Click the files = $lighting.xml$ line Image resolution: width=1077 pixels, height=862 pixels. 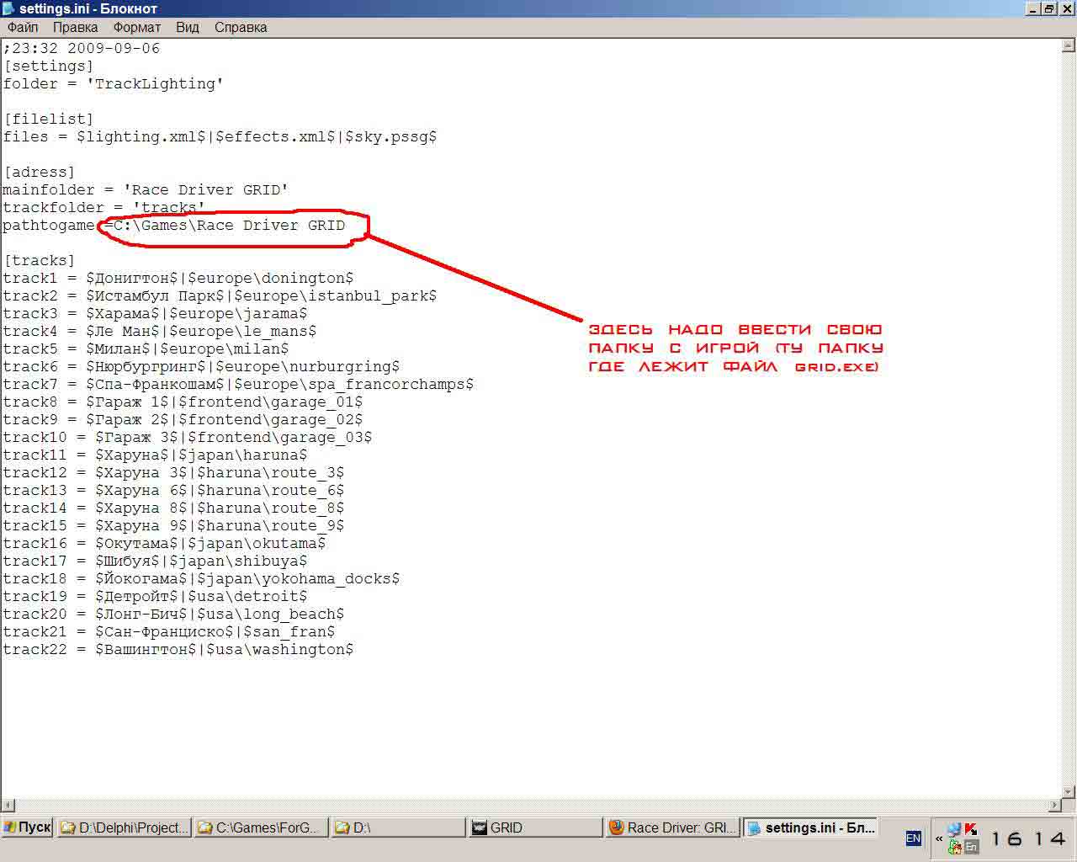pos(220,136)
